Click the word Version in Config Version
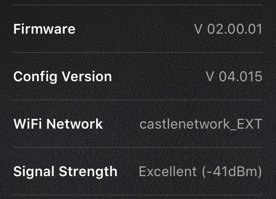This screenshot has height=199, width=276. [87, 76]
